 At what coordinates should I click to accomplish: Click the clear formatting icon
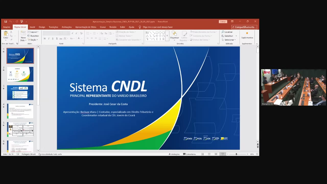[x=81, y=33]
